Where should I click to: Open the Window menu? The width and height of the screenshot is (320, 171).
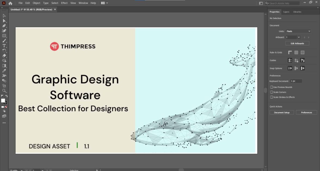point(83,3)
